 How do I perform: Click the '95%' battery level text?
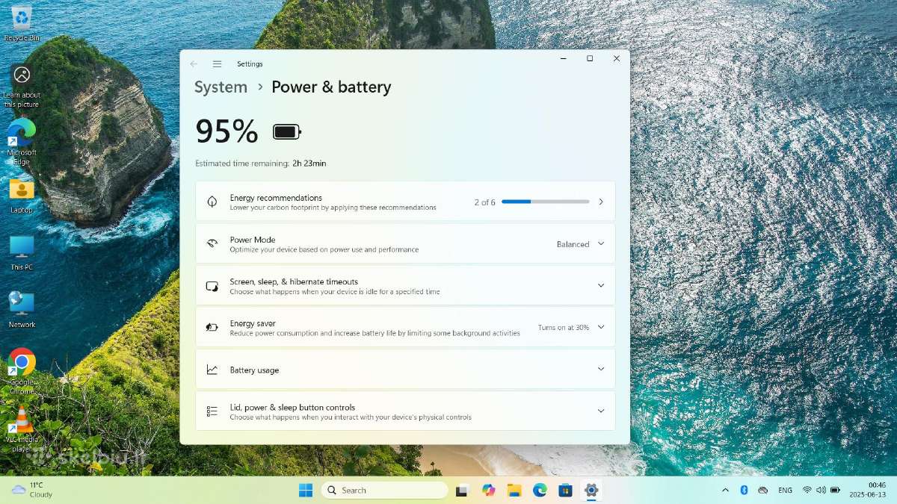pos(226,132)
